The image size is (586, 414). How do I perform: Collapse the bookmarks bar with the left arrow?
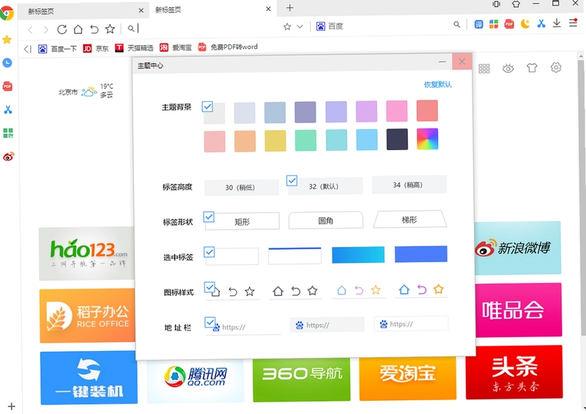click(x=27, y=48)
